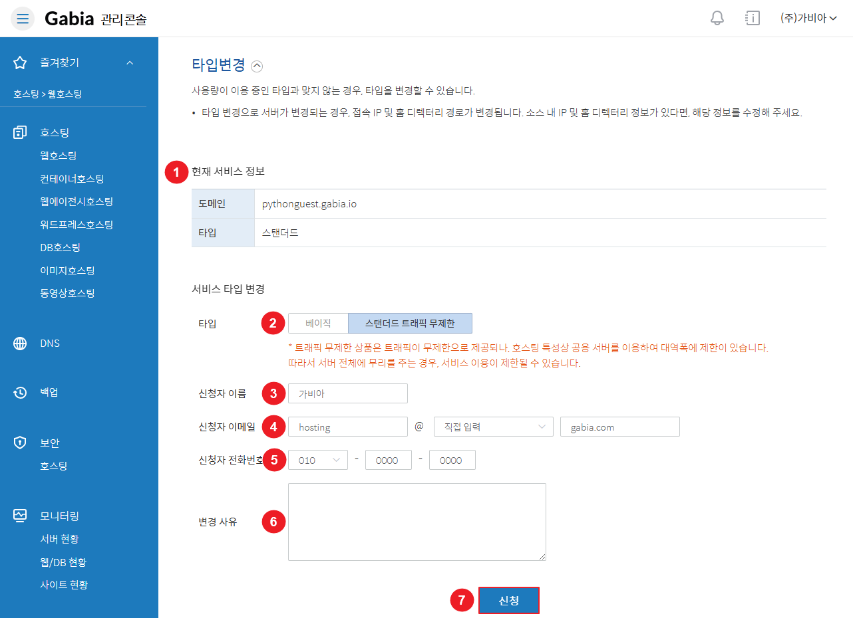Image resolution: width=853 pixels, height=618 pixels.
Task: Click the 호스팅 sidebar section label
Action: point(55,132)
